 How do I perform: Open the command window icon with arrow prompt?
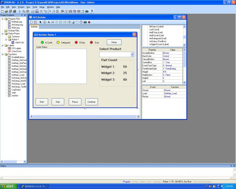pyautogui.click(x=67, y=11)
